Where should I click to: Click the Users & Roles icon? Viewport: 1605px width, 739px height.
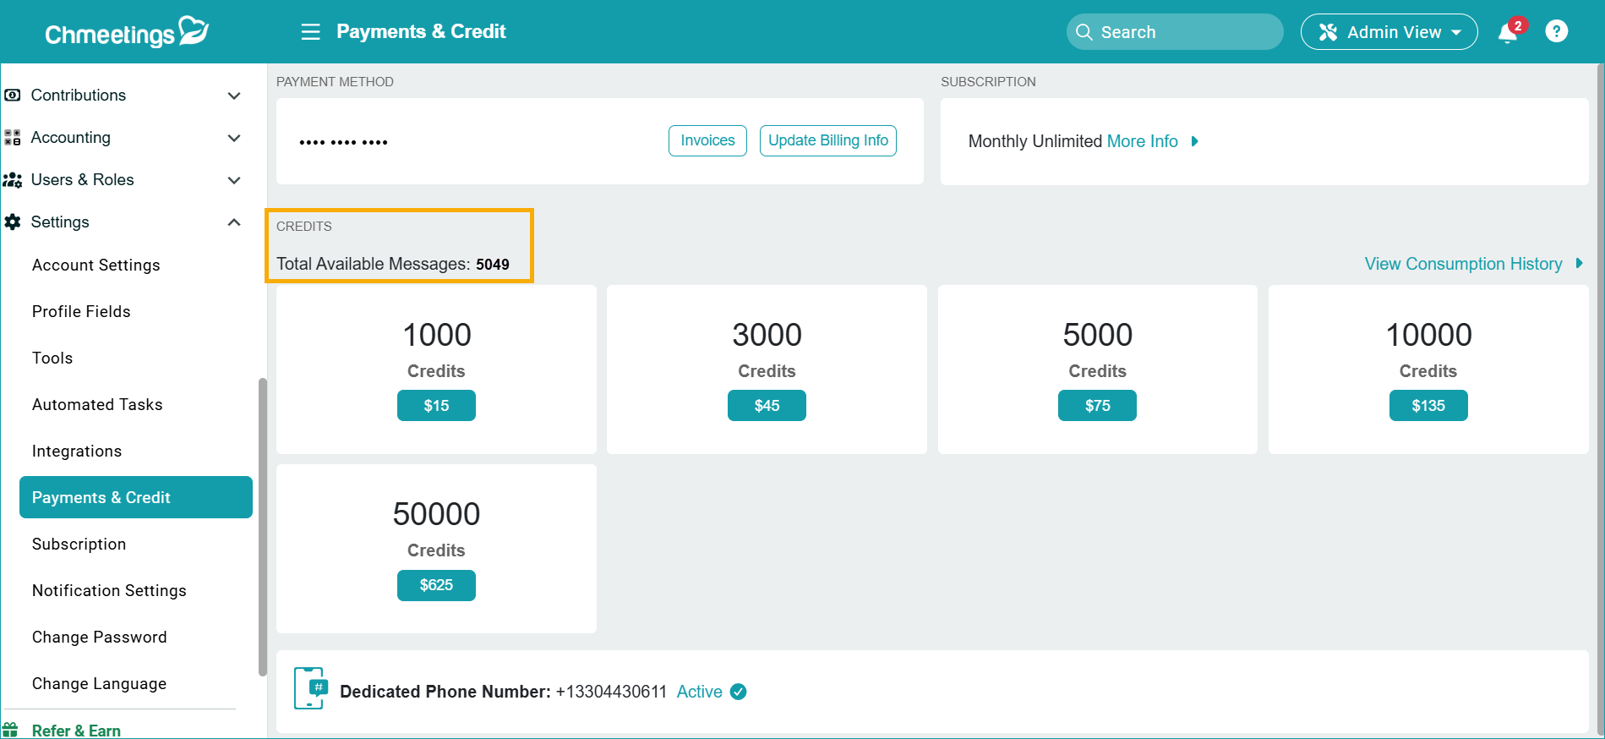(13, 180)
